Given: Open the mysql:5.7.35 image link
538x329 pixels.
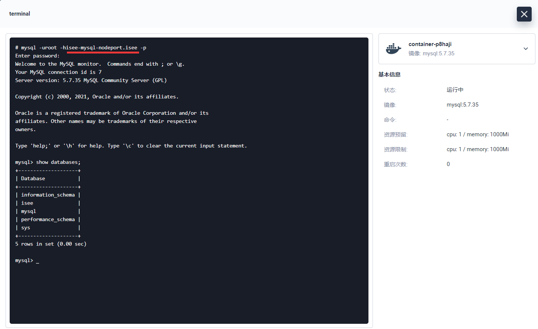Looking at the screenshot, I should 463,104.
